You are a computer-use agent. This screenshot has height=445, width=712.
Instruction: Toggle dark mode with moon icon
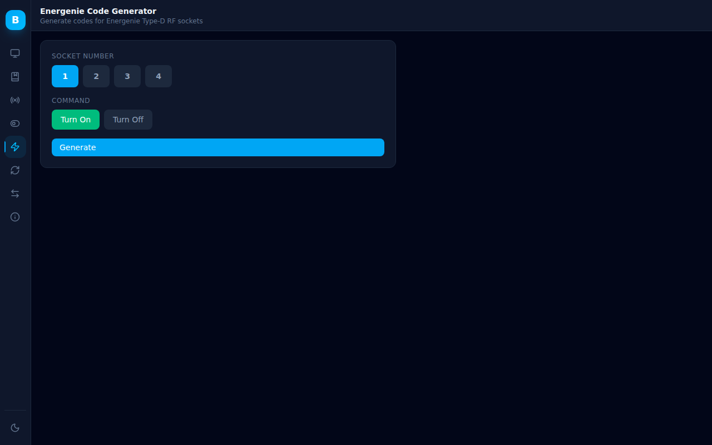click(15, 428)
